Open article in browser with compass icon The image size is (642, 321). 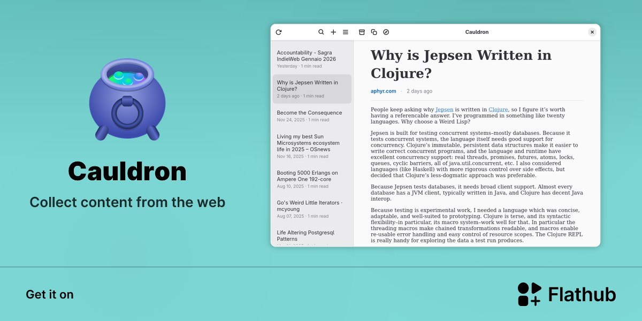386,32
